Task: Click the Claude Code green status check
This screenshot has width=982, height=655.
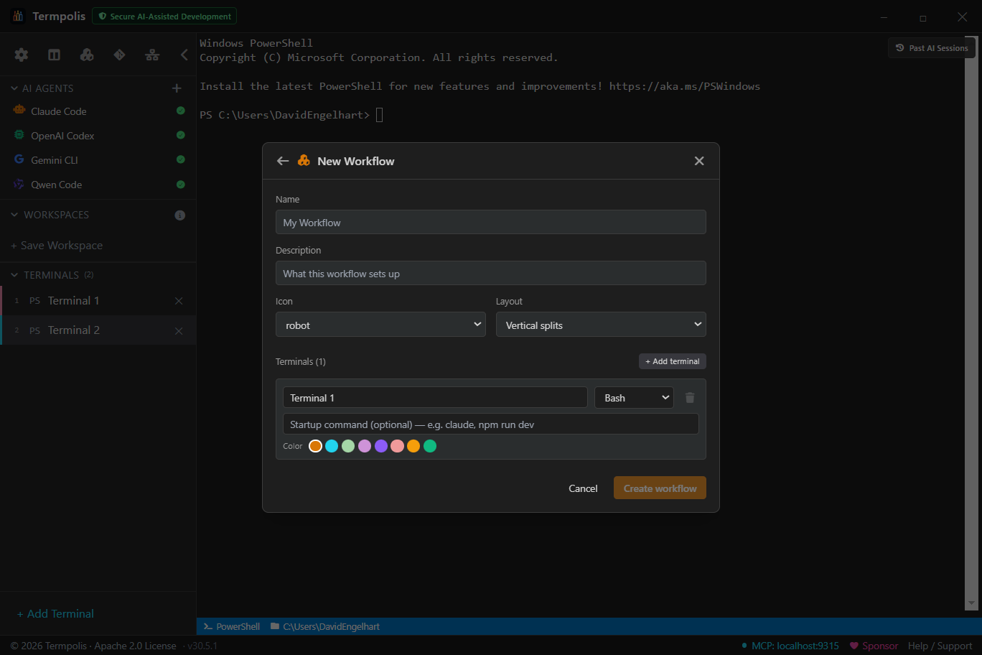Action: (x=181, y=111)
